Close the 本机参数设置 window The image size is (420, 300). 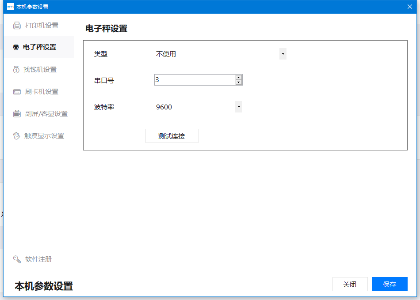410,7
